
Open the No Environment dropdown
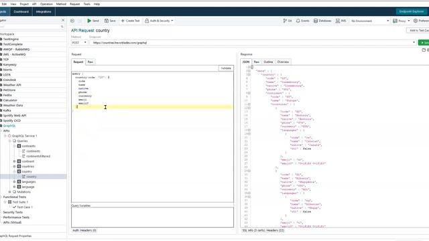tap(370, 21)
